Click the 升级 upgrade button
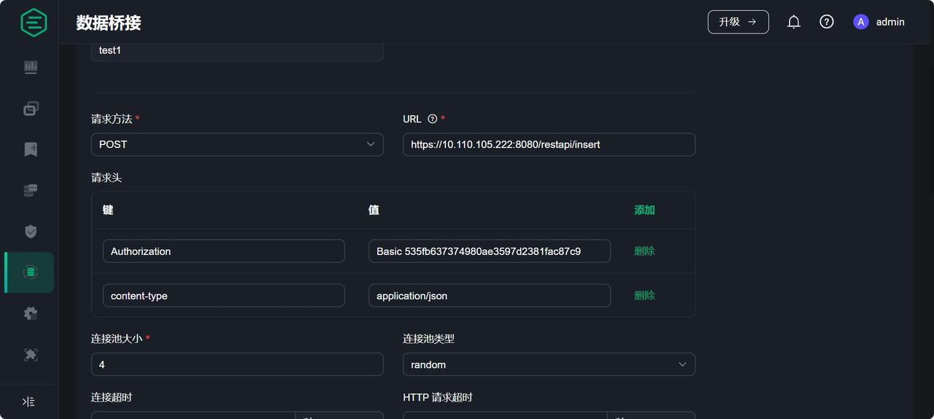The image size is (934, 419). tap(738, 22)
